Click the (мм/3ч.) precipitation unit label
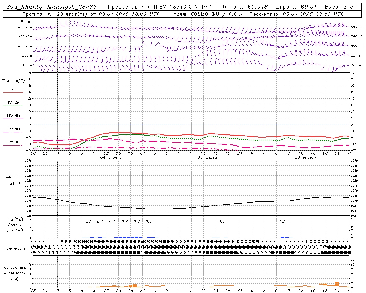 [x=15, y=219]
